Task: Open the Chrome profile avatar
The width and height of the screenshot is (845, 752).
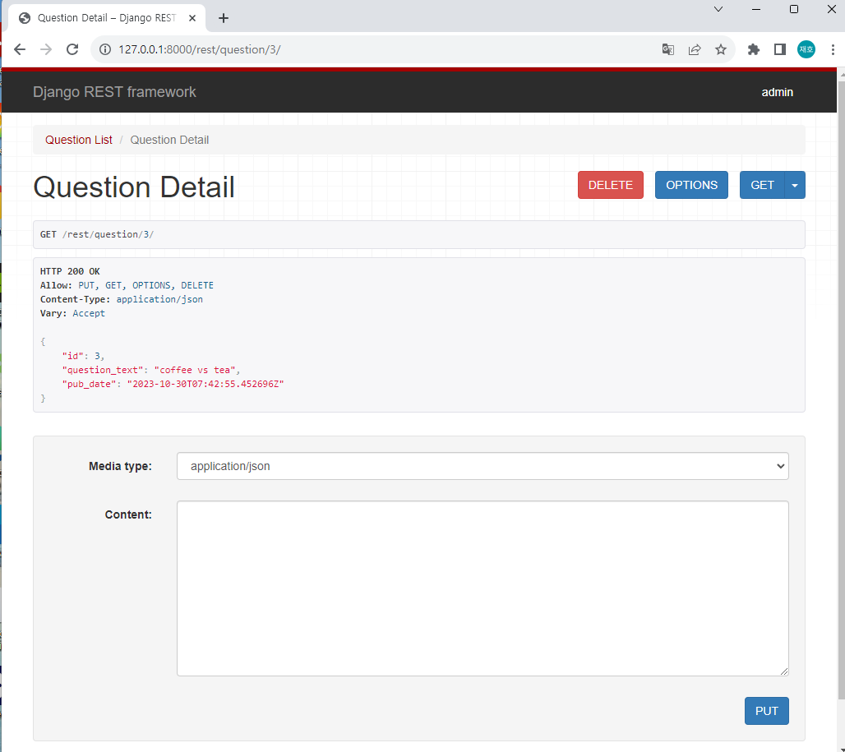Action: coord(806,49)
